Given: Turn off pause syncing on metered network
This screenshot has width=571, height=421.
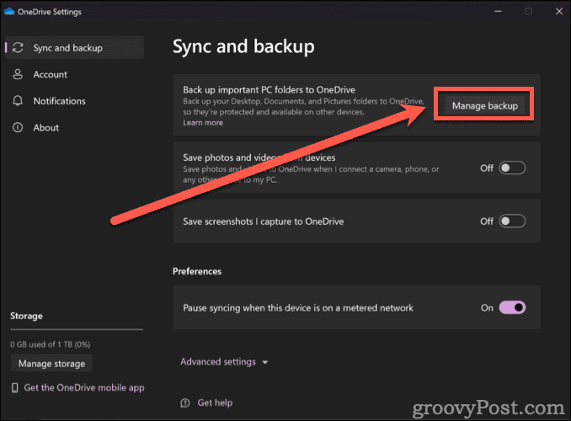Looking at the screenshot, I should click(512, 307).
